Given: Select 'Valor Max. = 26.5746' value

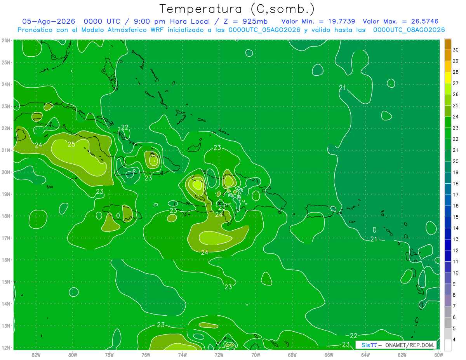Looking at the screenshot, I should [x=401, y=21].
